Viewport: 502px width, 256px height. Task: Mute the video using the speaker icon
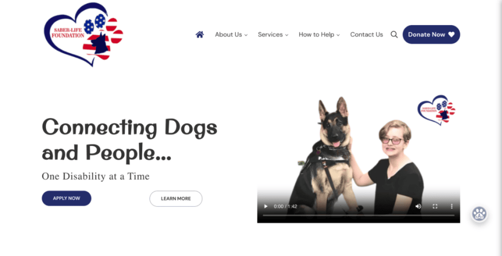pos(418,207)
